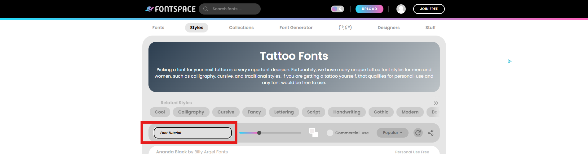Click the ad choices triangle icon
Image resolution: width=588 pixels, height=154 pixels.
[x=510, y=61]
